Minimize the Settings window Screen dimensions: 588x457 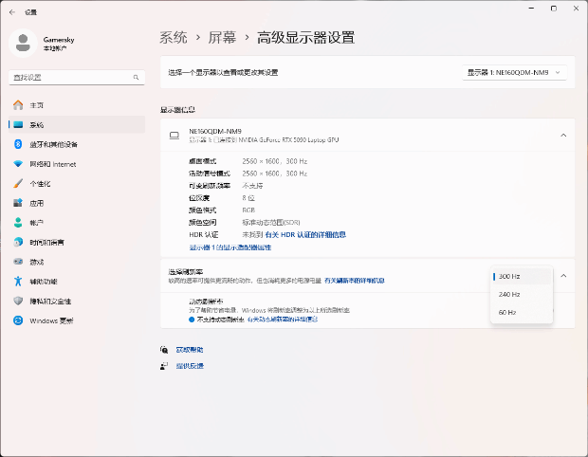click(531, 9)
